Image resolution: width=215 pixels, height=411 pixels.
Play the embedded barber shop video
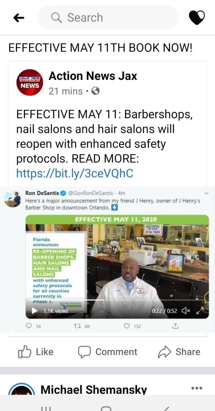(35, 311)
